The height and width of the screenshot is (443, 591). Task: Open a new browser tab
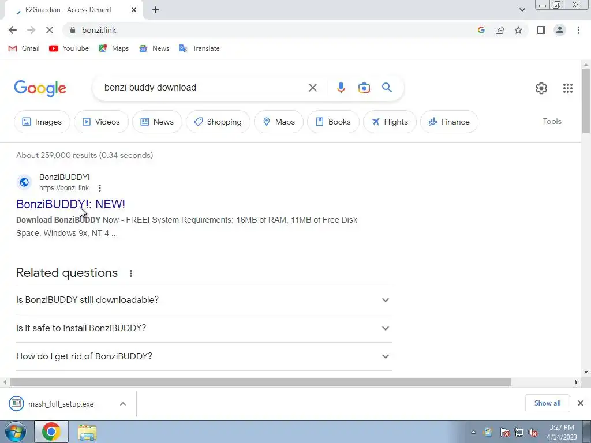pyautogui.click(x=156, y=10)
